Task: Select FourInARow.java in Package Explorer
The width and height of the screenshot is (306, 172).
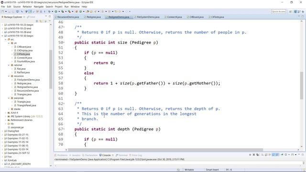Action: tap(24, 62)
